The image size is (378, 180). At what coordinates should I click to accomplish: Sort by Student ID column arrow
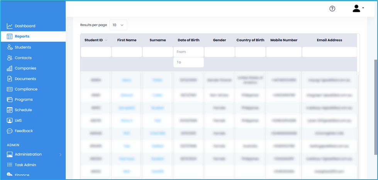tap(106, 40)
